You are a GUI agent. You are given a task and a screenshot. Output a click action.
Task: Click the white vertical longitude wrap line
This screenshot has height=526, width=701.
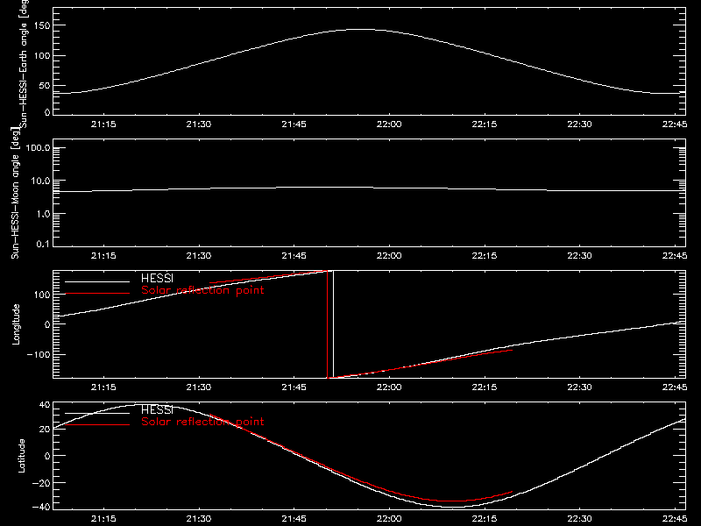coord(334,324)
